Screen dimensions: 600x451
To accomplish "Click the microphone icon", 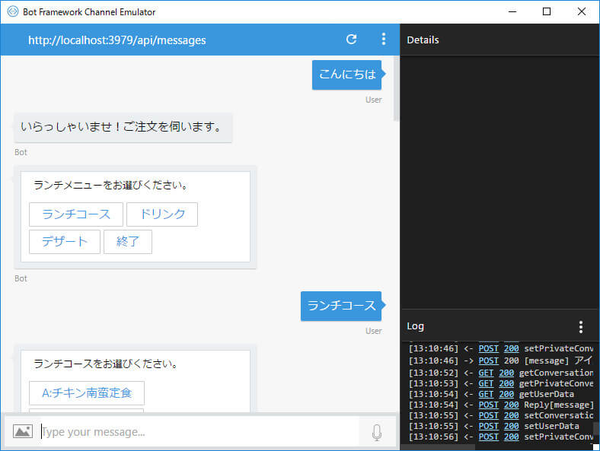I will point(377,432).
